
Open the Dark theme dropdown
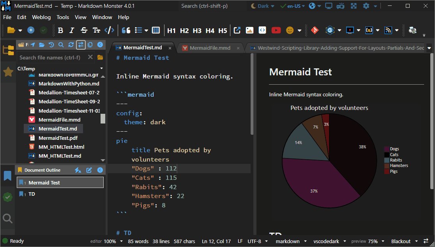coord(263,6)
